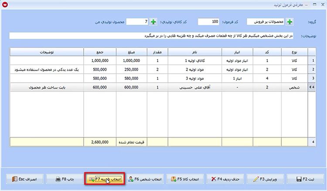This screenshot has height=191, width=327.
Task: Click the name cell مواد اولیه 2
Action: (x=194, y=69)
